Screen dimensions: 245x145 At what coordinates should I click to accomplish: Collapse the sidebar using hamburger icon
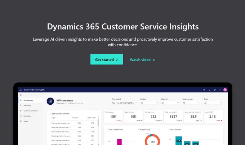point(21,95)
